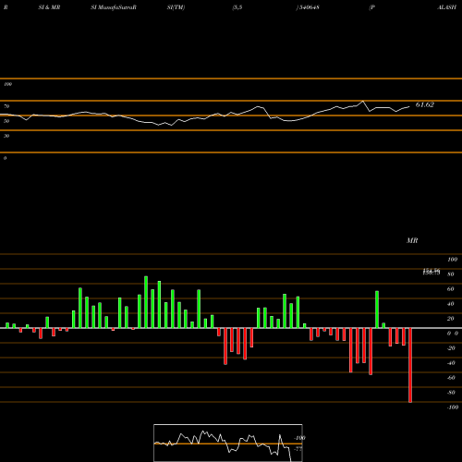This screenshot has width=462, height=462.
Task: Click the longest red bar at histogram's end
Action: (x=410, y=365)
